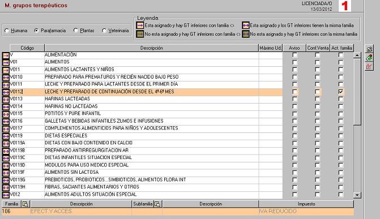
Task: Click the row icon beside code V0114
Action: click(x=6, y=107)
